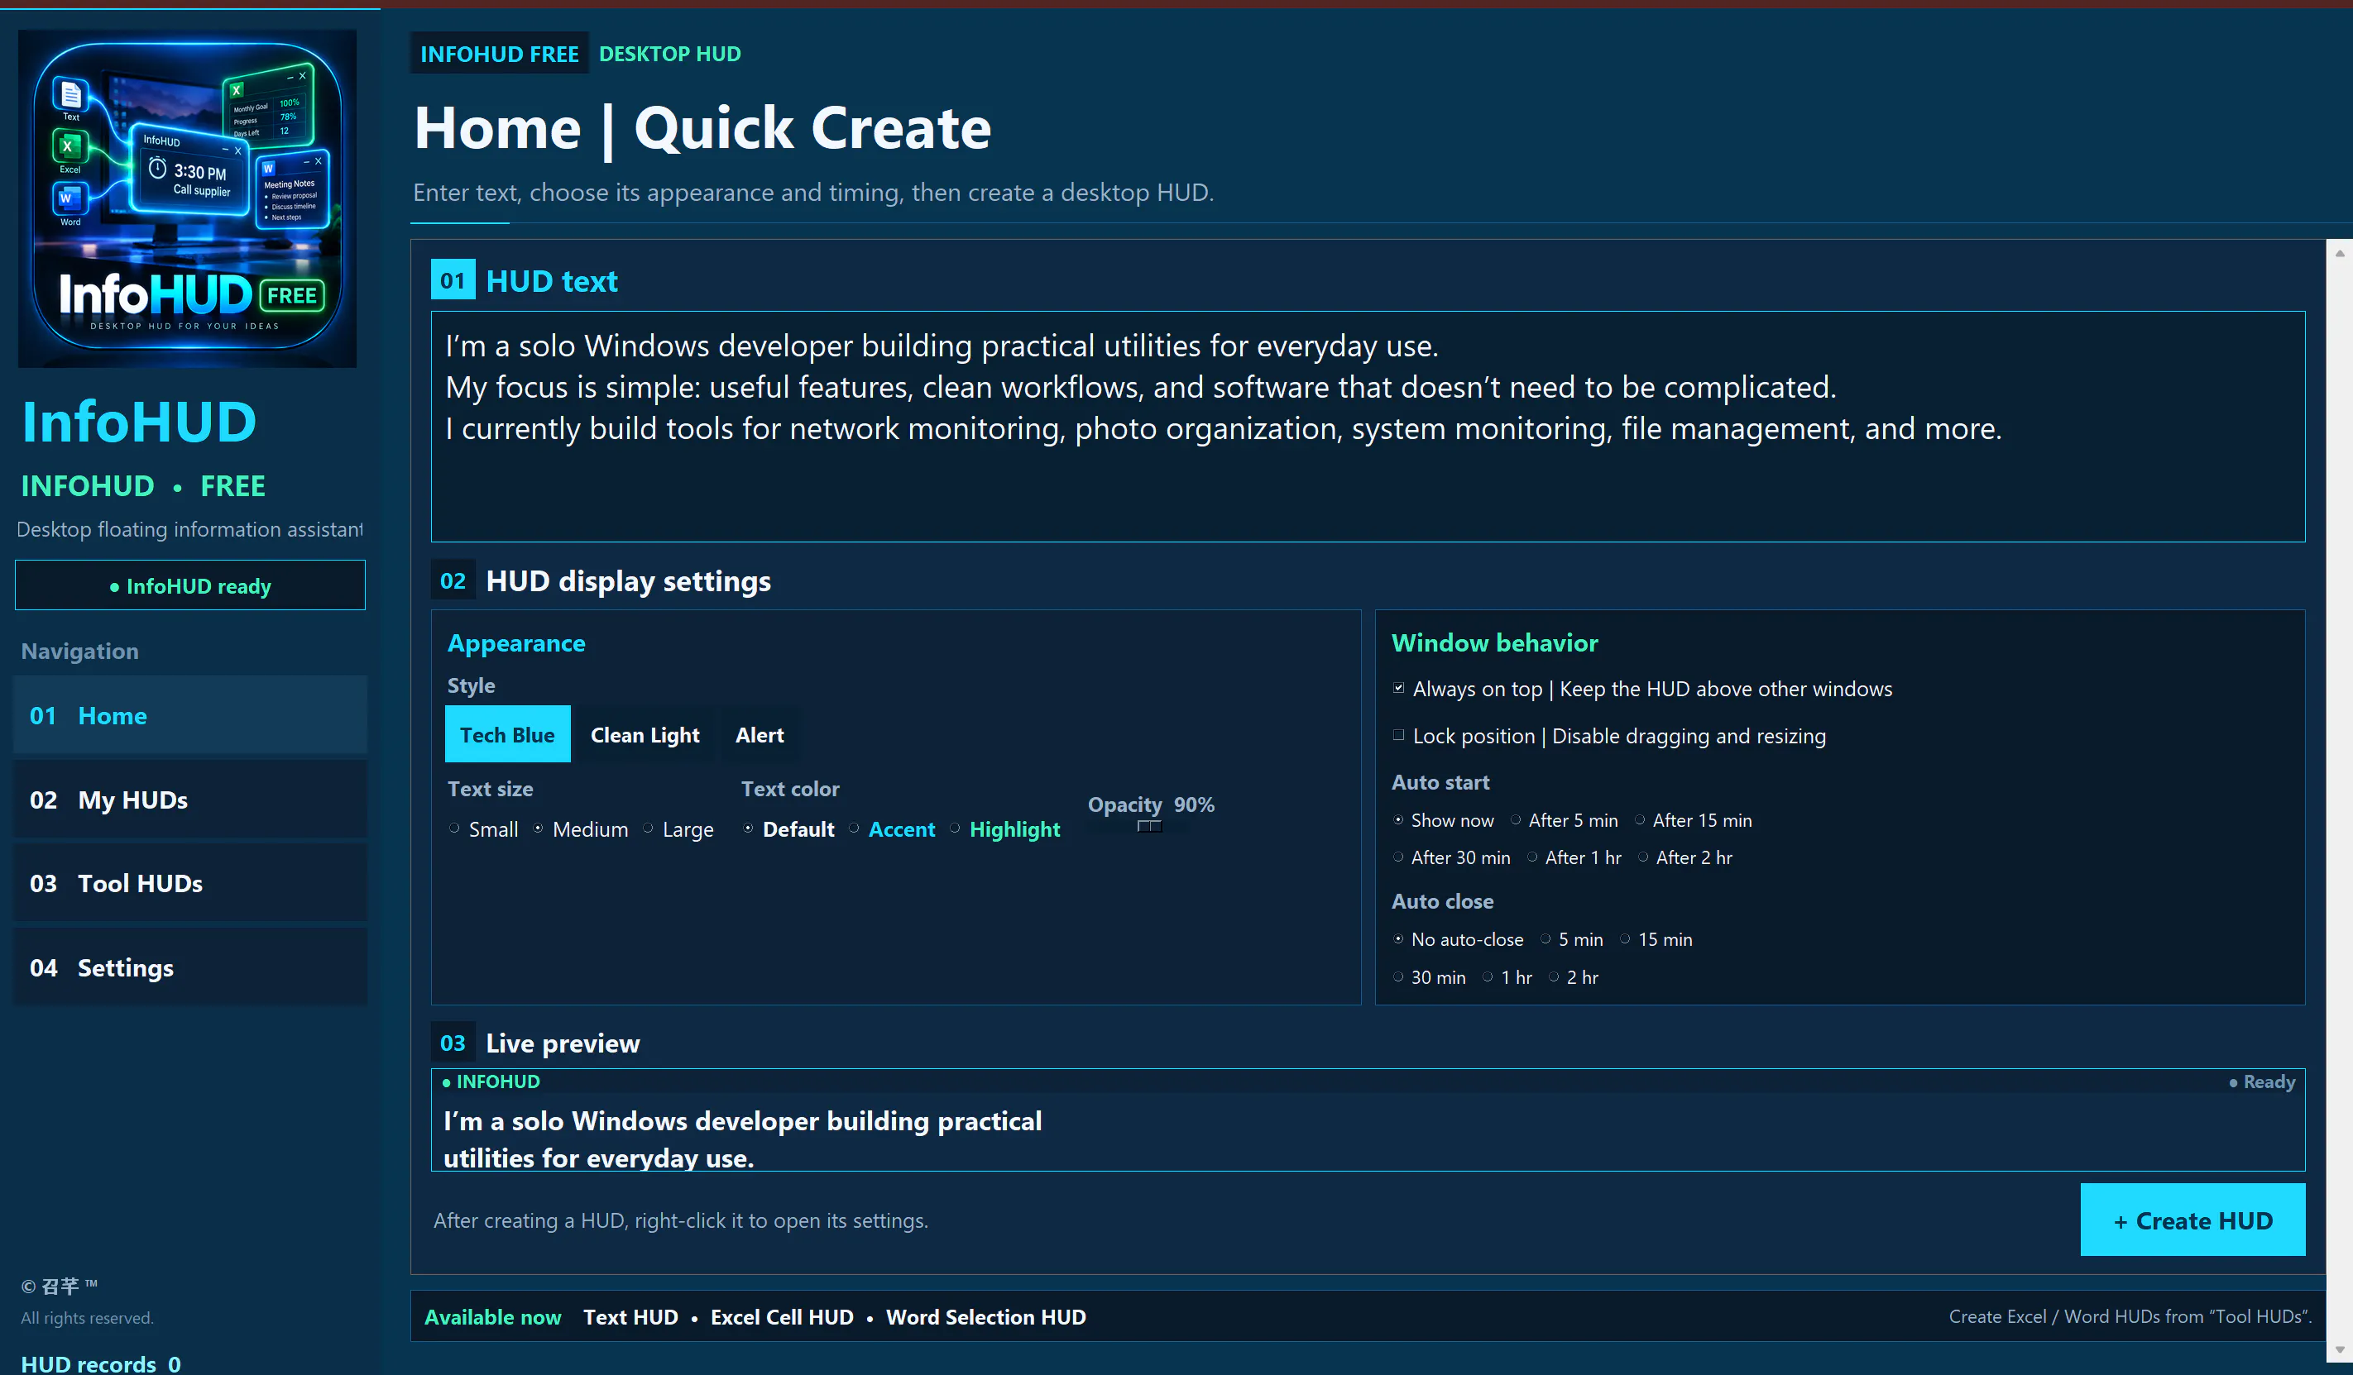Select the Tech Blue style

[507, 735]
